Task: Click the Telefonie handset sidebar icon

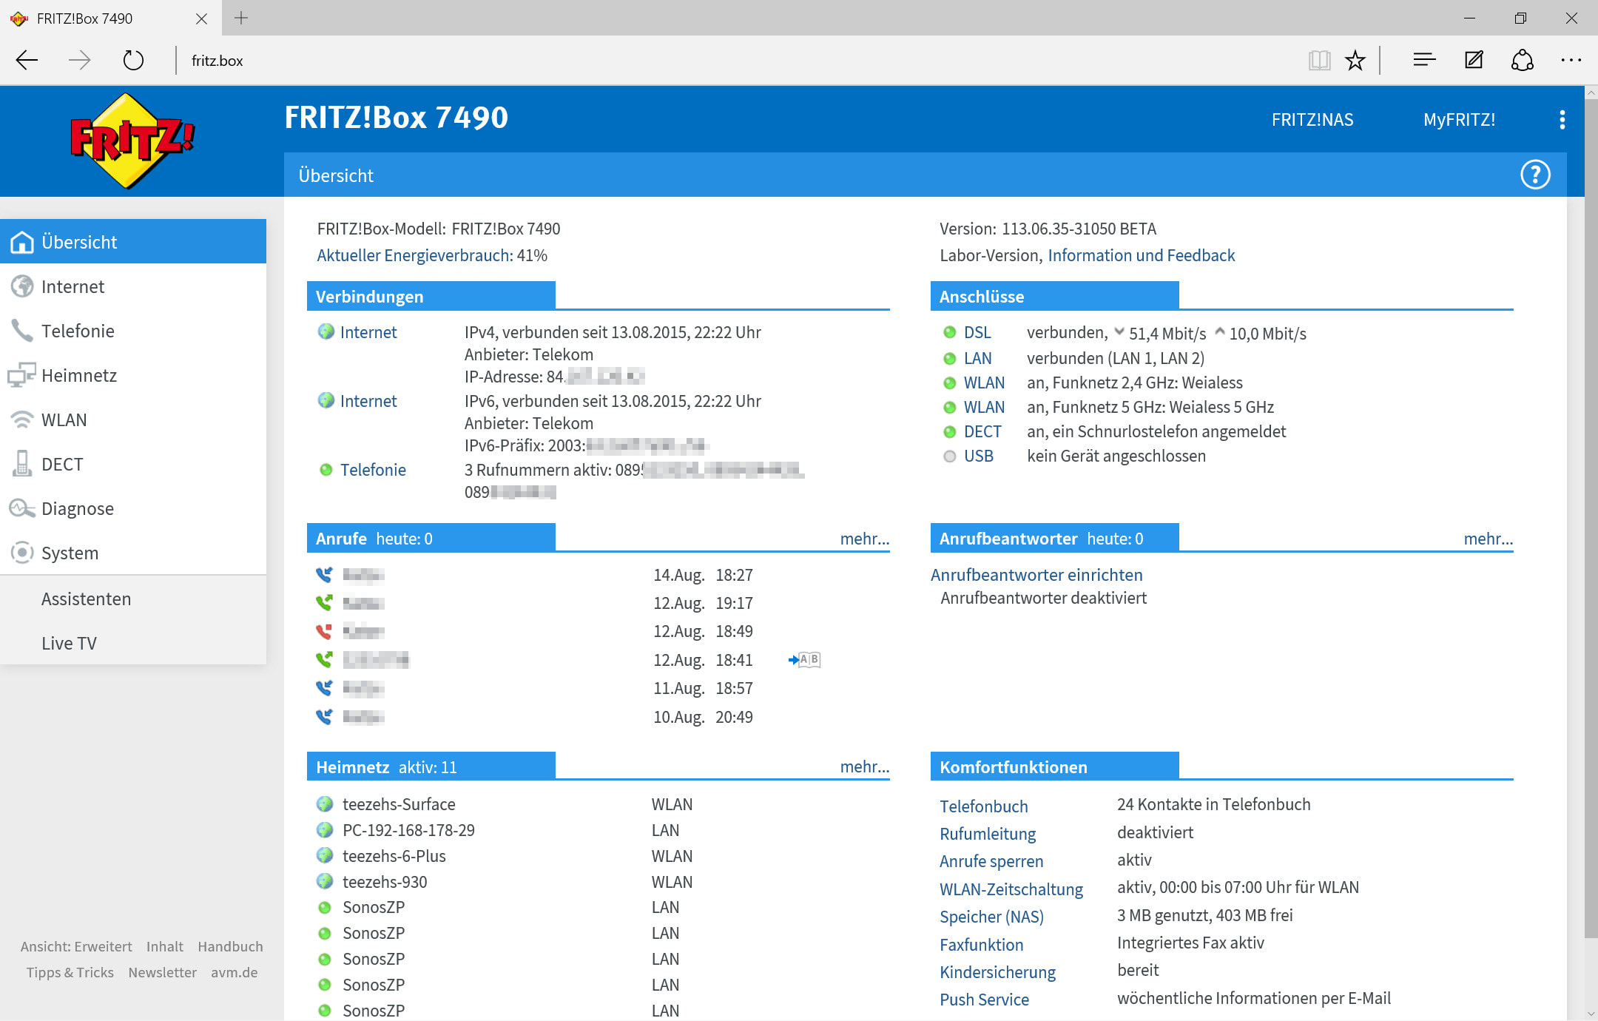Action: tap(22, 331)
